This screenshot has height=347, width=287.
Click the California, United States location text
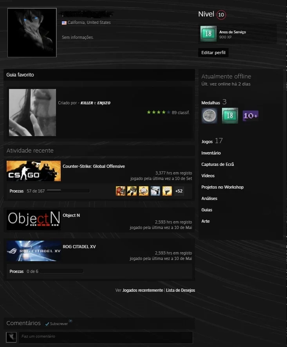(89, 23)
